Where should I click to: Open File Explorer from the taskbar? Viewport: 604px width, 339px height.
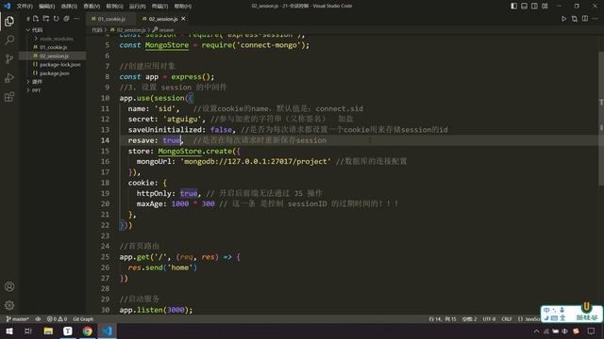(x=48, y=331)
